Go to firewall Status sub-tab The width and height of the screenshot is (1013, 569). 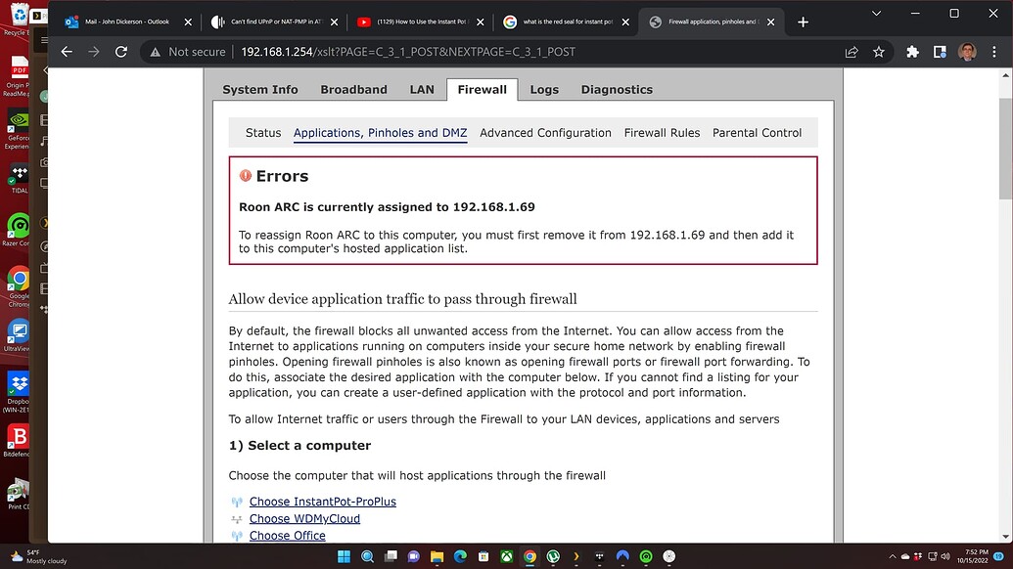click(x=263, y=133)
